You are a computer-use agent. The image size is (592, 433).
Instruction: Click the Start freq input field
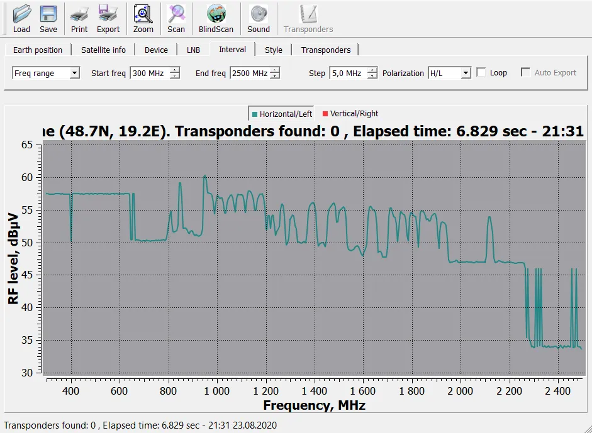(x=149, y=74)
